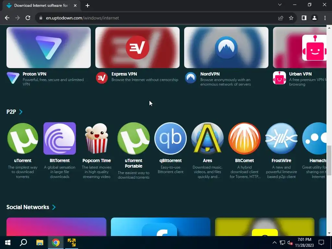Open the first Social Networks pink thumbnail
Image resolution: width=332 pixels, height=249 pixels.
pos(56,227)
